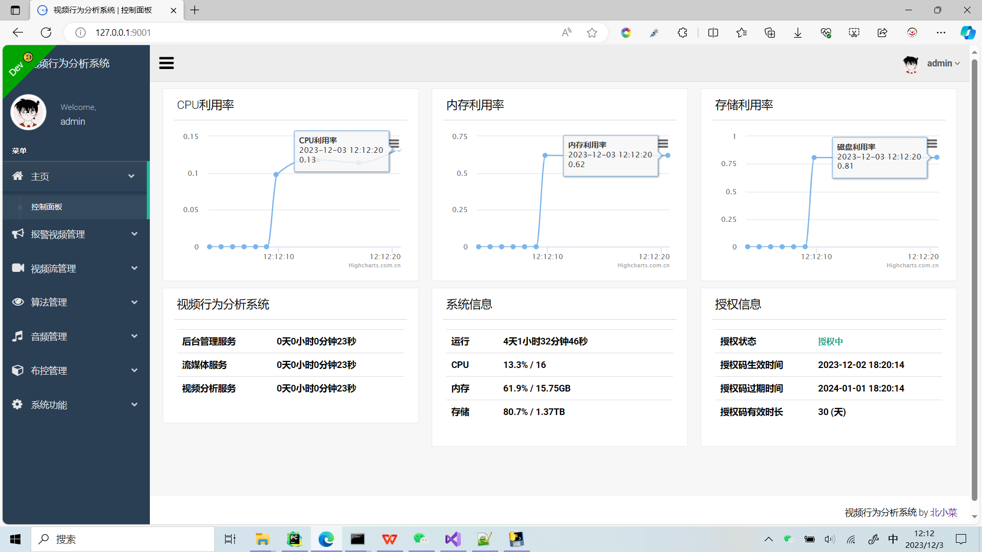
Task: Expand the 报警视频管理 chevron
Action: (135, 234)
